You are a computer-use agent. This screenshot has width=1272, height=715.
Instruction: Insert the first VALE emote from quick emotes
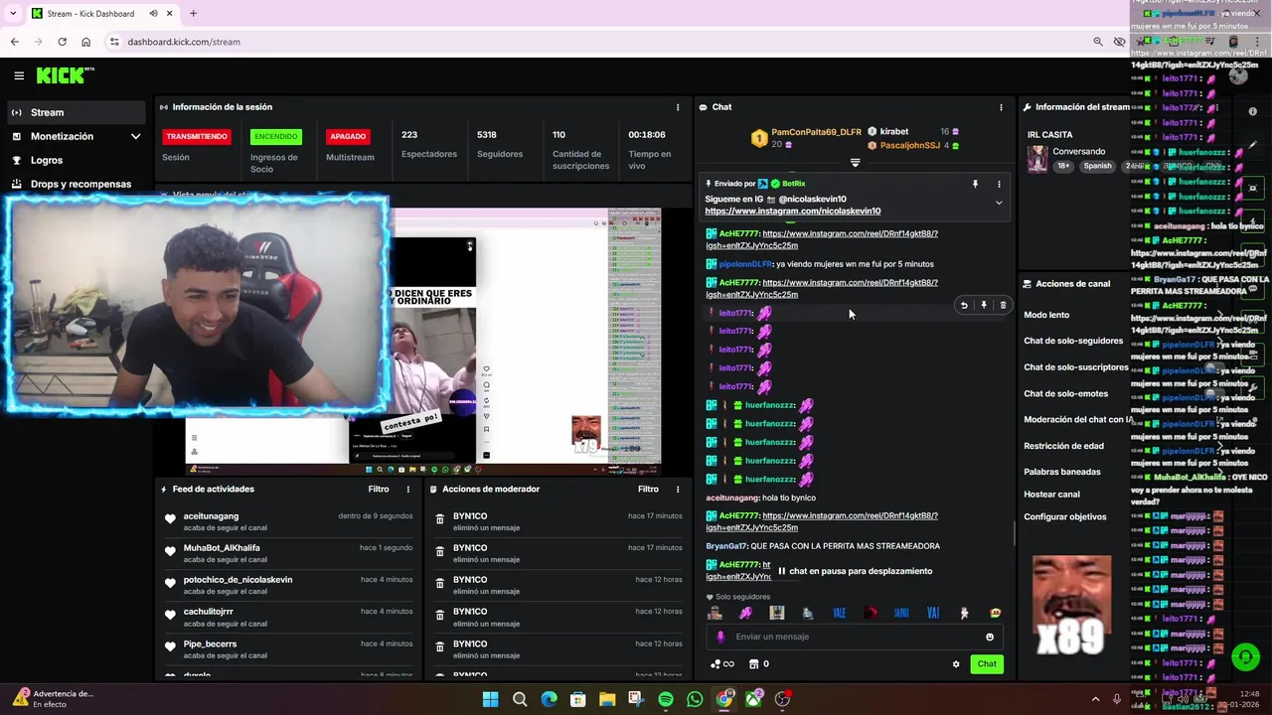[x=839, y=613]
